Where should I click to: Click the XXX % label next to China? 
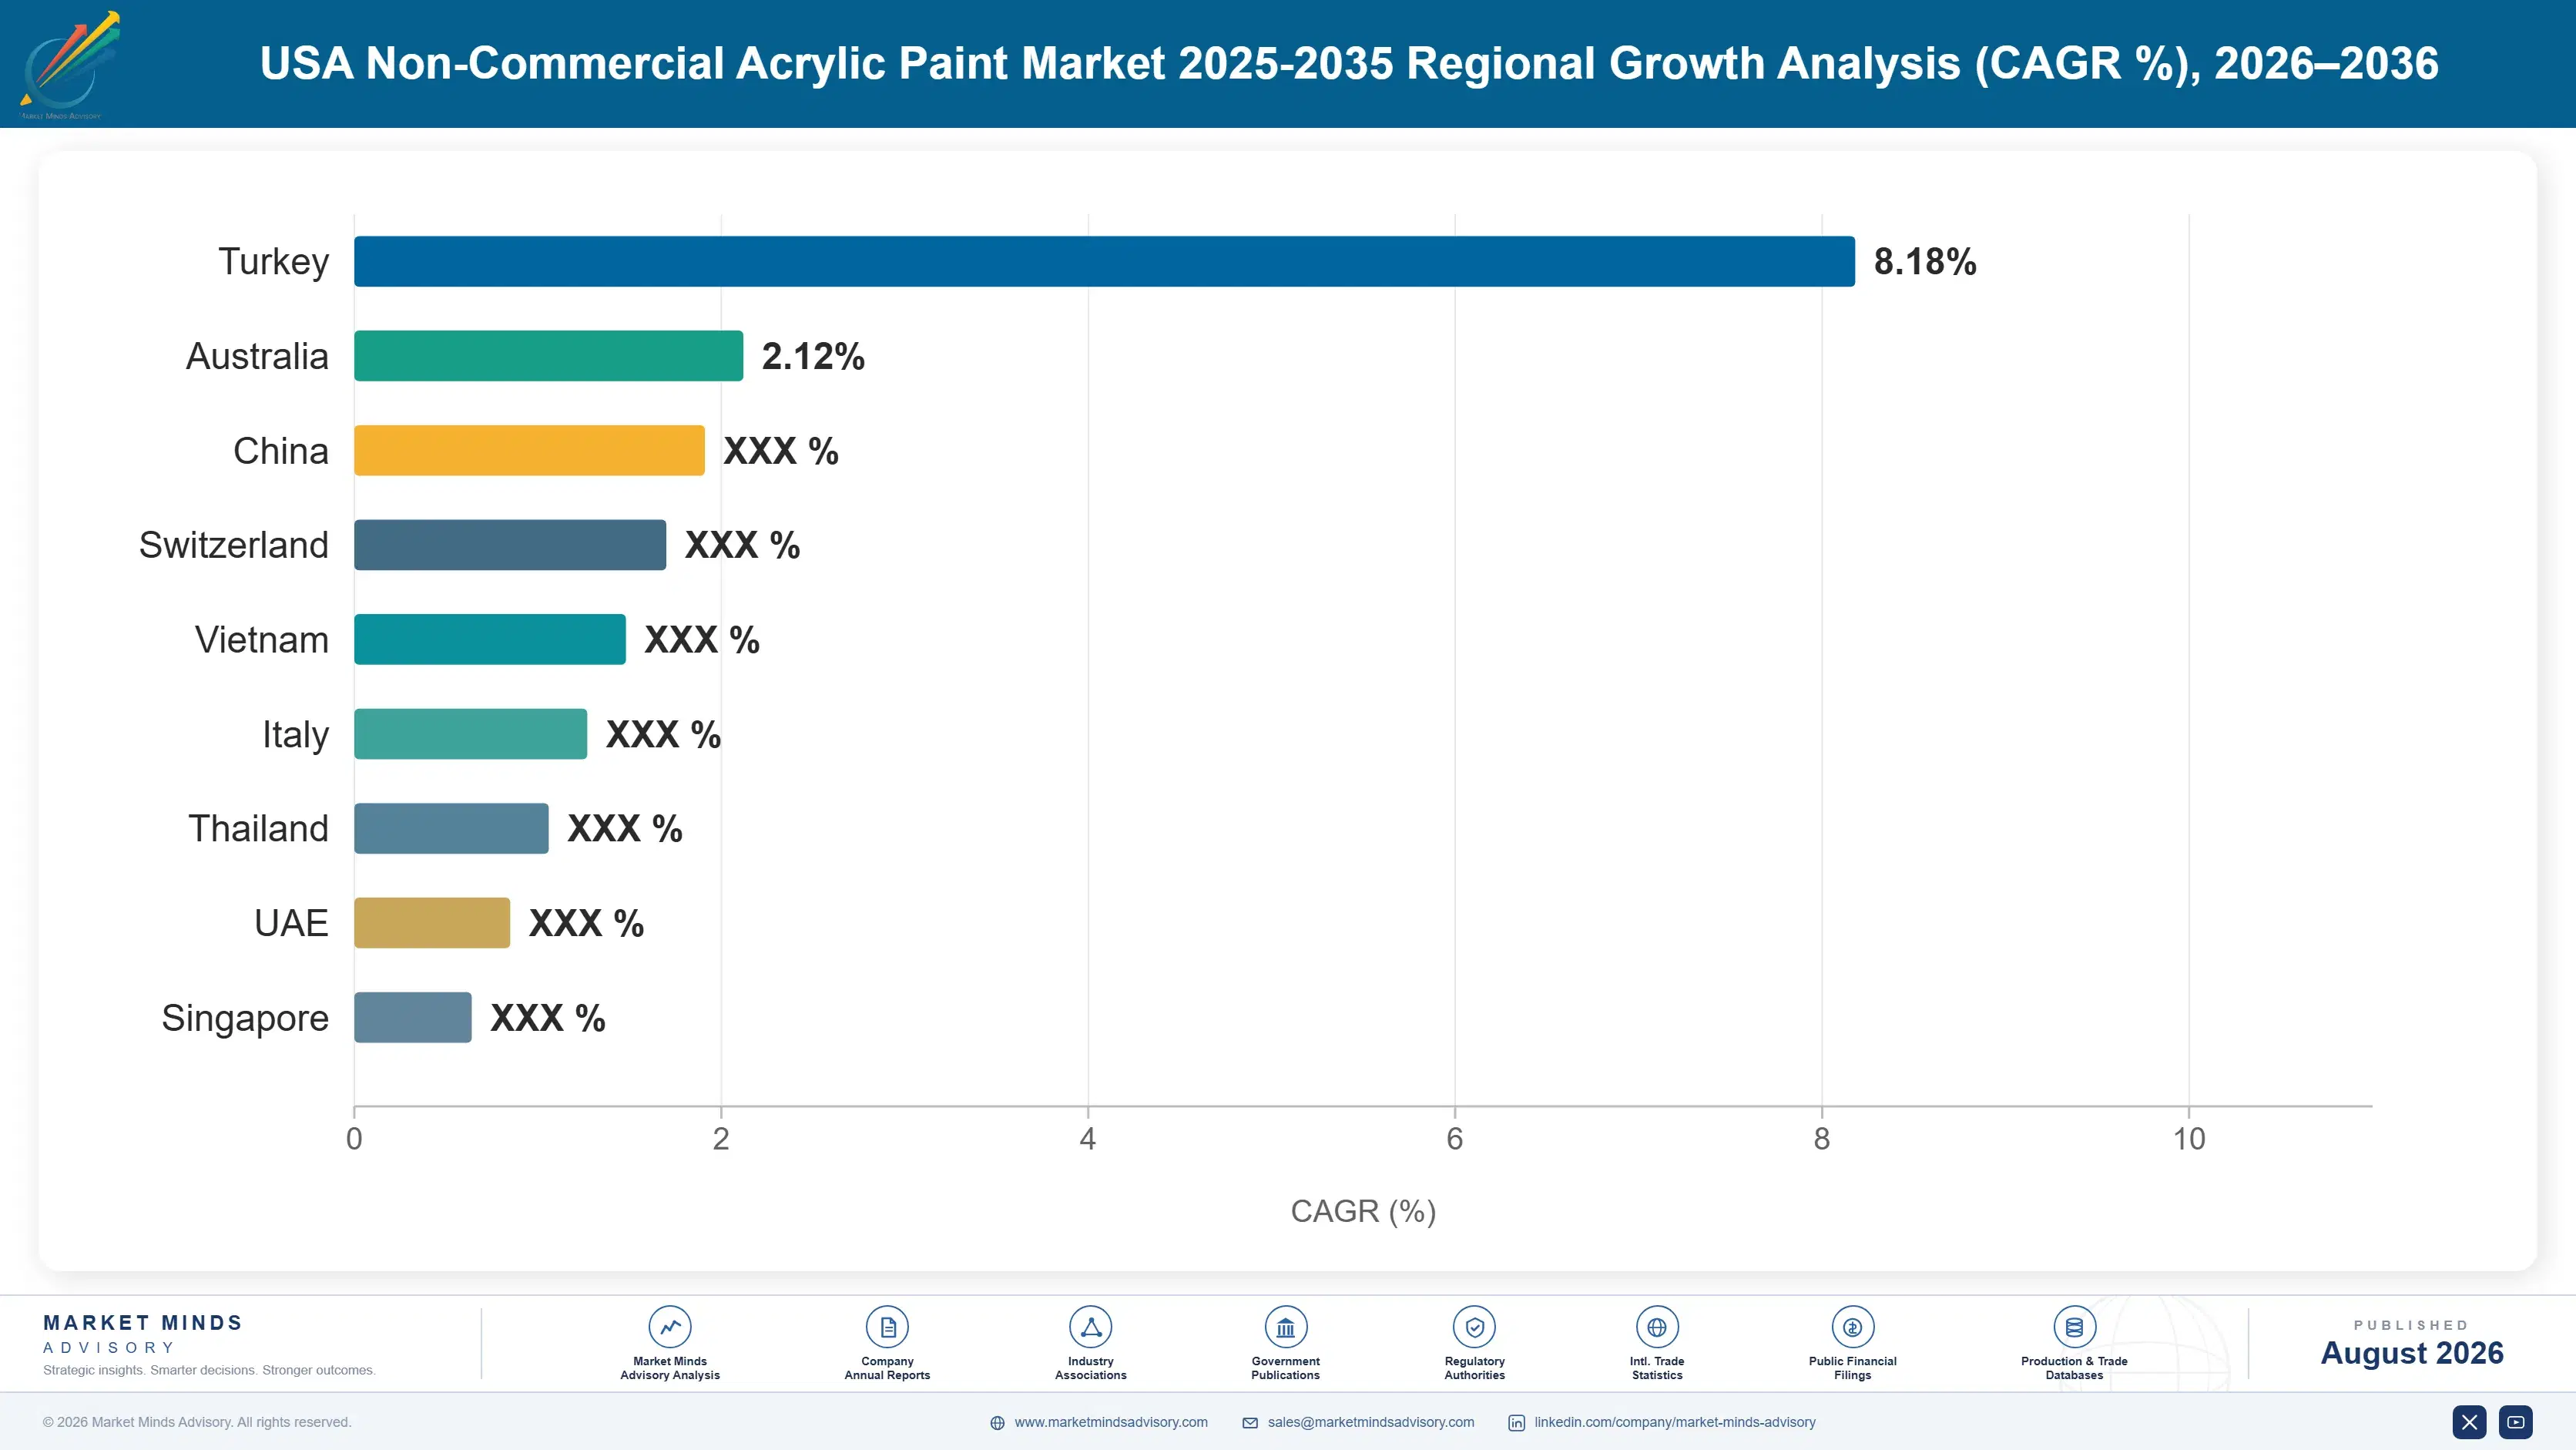[x=781, y=451]
